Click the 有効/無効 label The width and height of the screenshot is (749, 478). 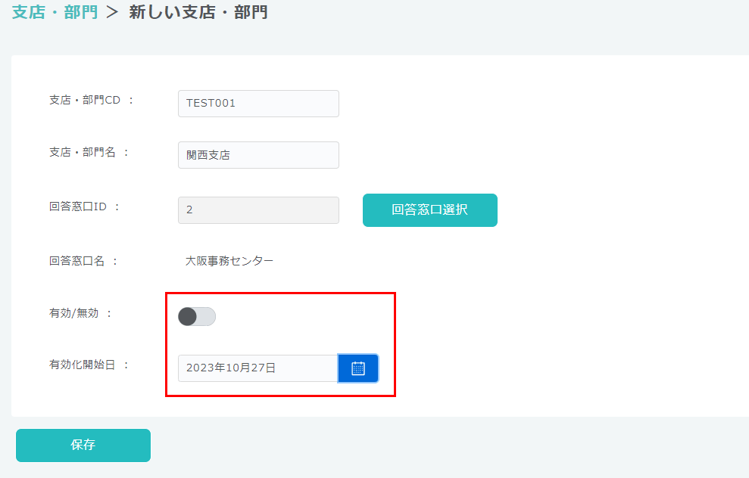point(74,313)
